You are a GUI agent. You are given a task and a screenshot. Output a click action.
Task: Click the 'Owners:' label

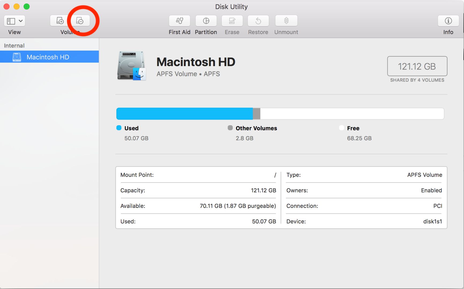point(297,191)
